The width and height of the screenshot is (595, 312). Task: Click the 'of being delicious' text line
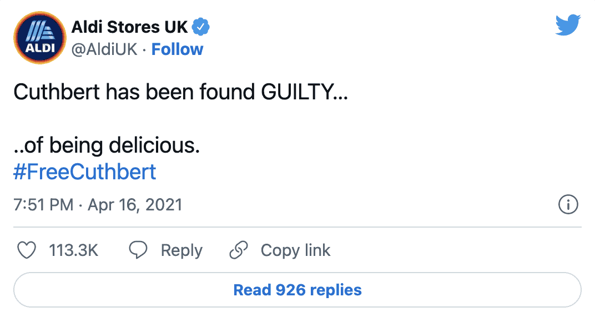pos(106,146)
